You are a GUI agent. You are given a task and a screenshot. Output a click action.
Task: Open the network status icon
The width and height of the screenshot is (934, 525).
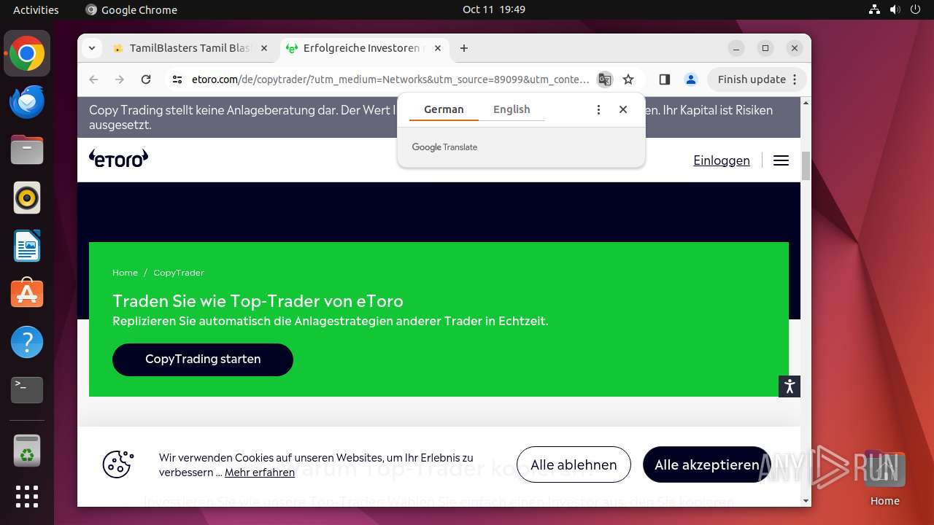coord(875,9)
